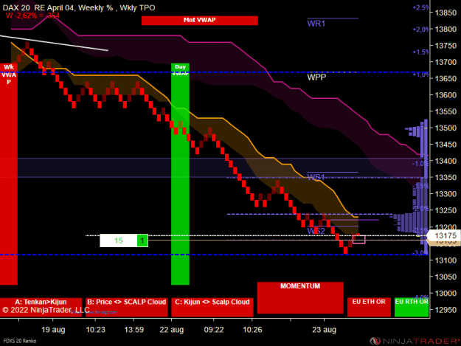Click the white trendline at the chart's upper left
The height and width of the screenshot is (346, 461).
(x=54, y=44)
